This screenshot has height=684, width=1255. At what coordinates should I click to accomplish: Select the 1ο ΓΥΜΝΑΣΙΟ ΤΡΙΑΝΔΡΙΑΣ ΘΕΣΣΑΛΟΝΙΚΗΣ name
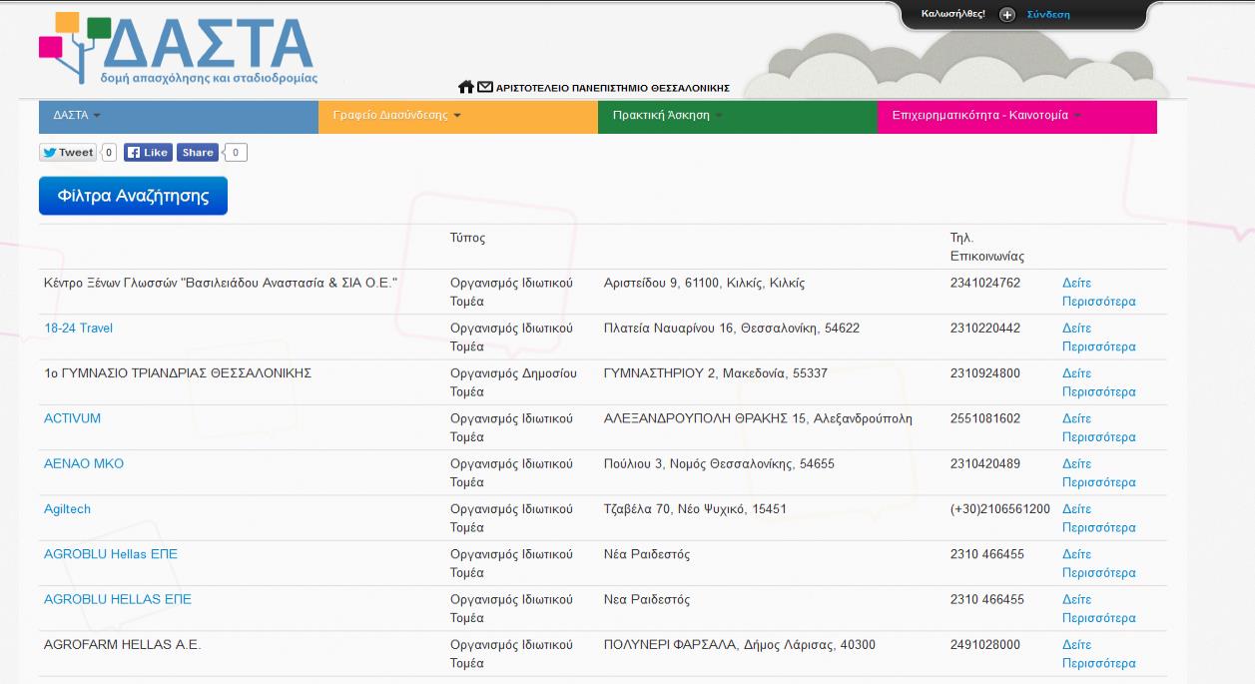[x=178, y=373]
